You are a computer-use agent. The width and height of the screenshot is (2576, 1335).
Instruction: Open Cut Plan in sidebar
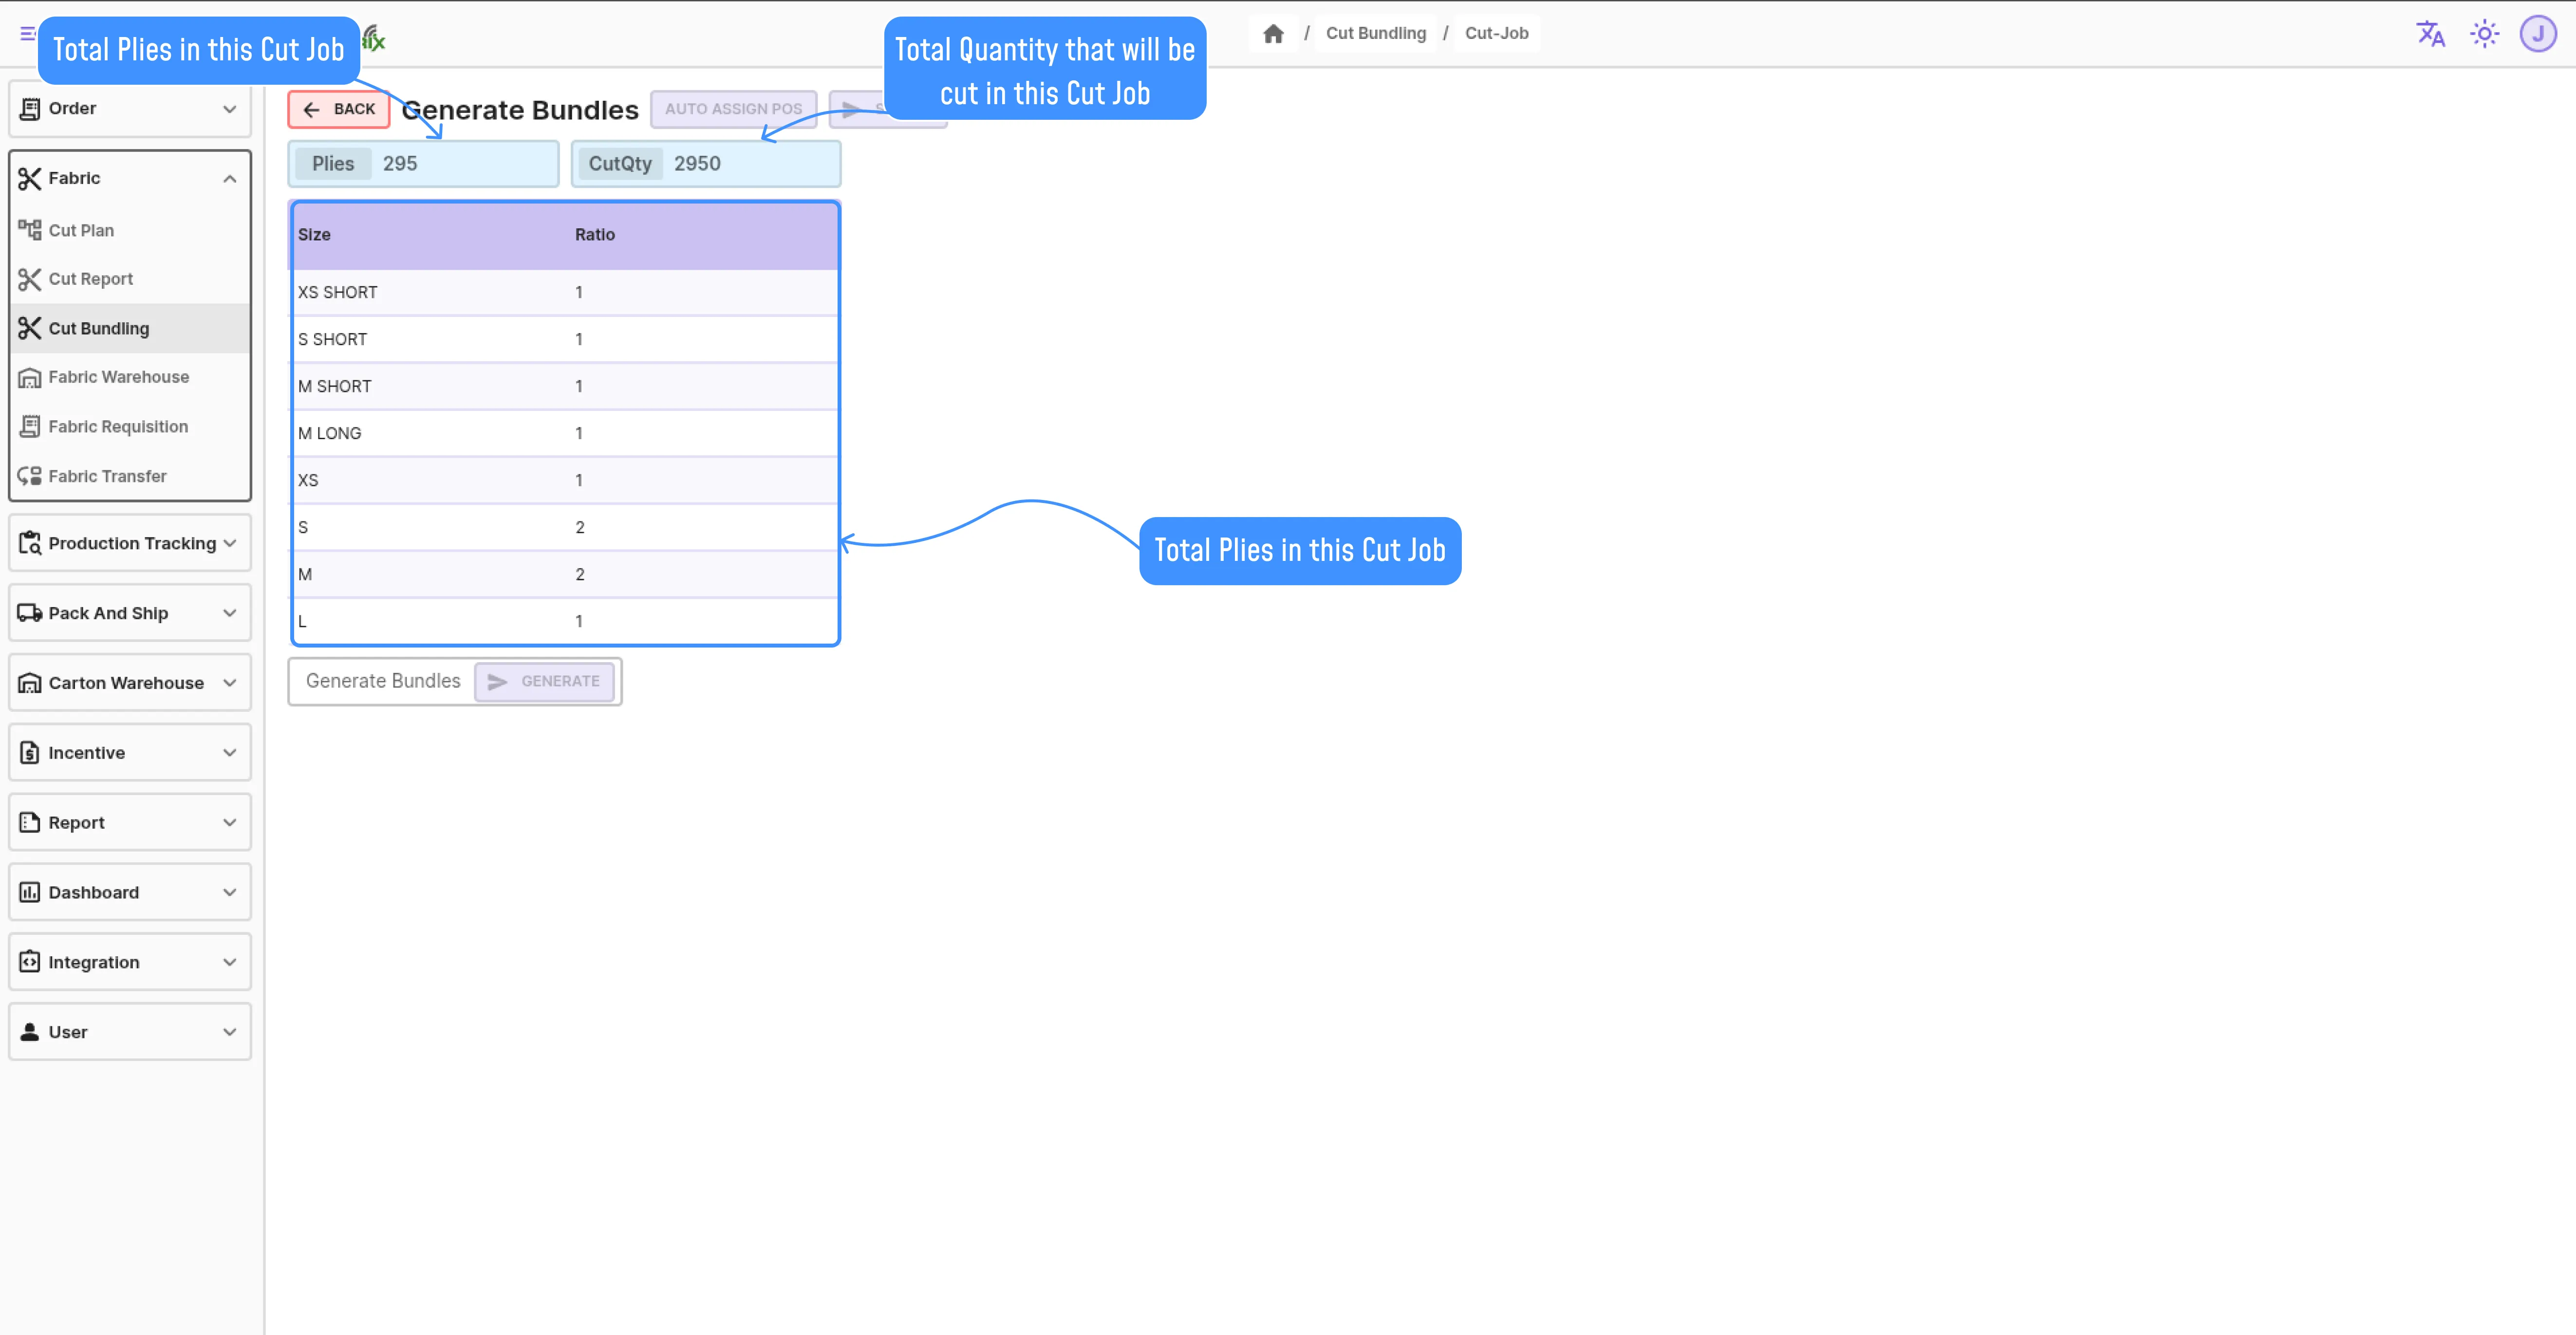[x=81, y=230]
